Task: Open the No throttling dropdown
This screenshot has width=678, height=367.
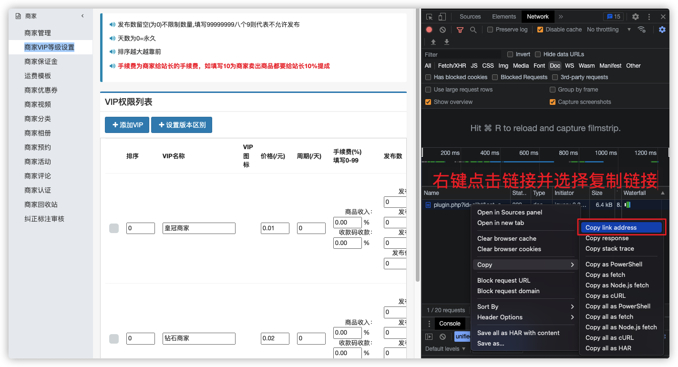Action: [609, 30]
